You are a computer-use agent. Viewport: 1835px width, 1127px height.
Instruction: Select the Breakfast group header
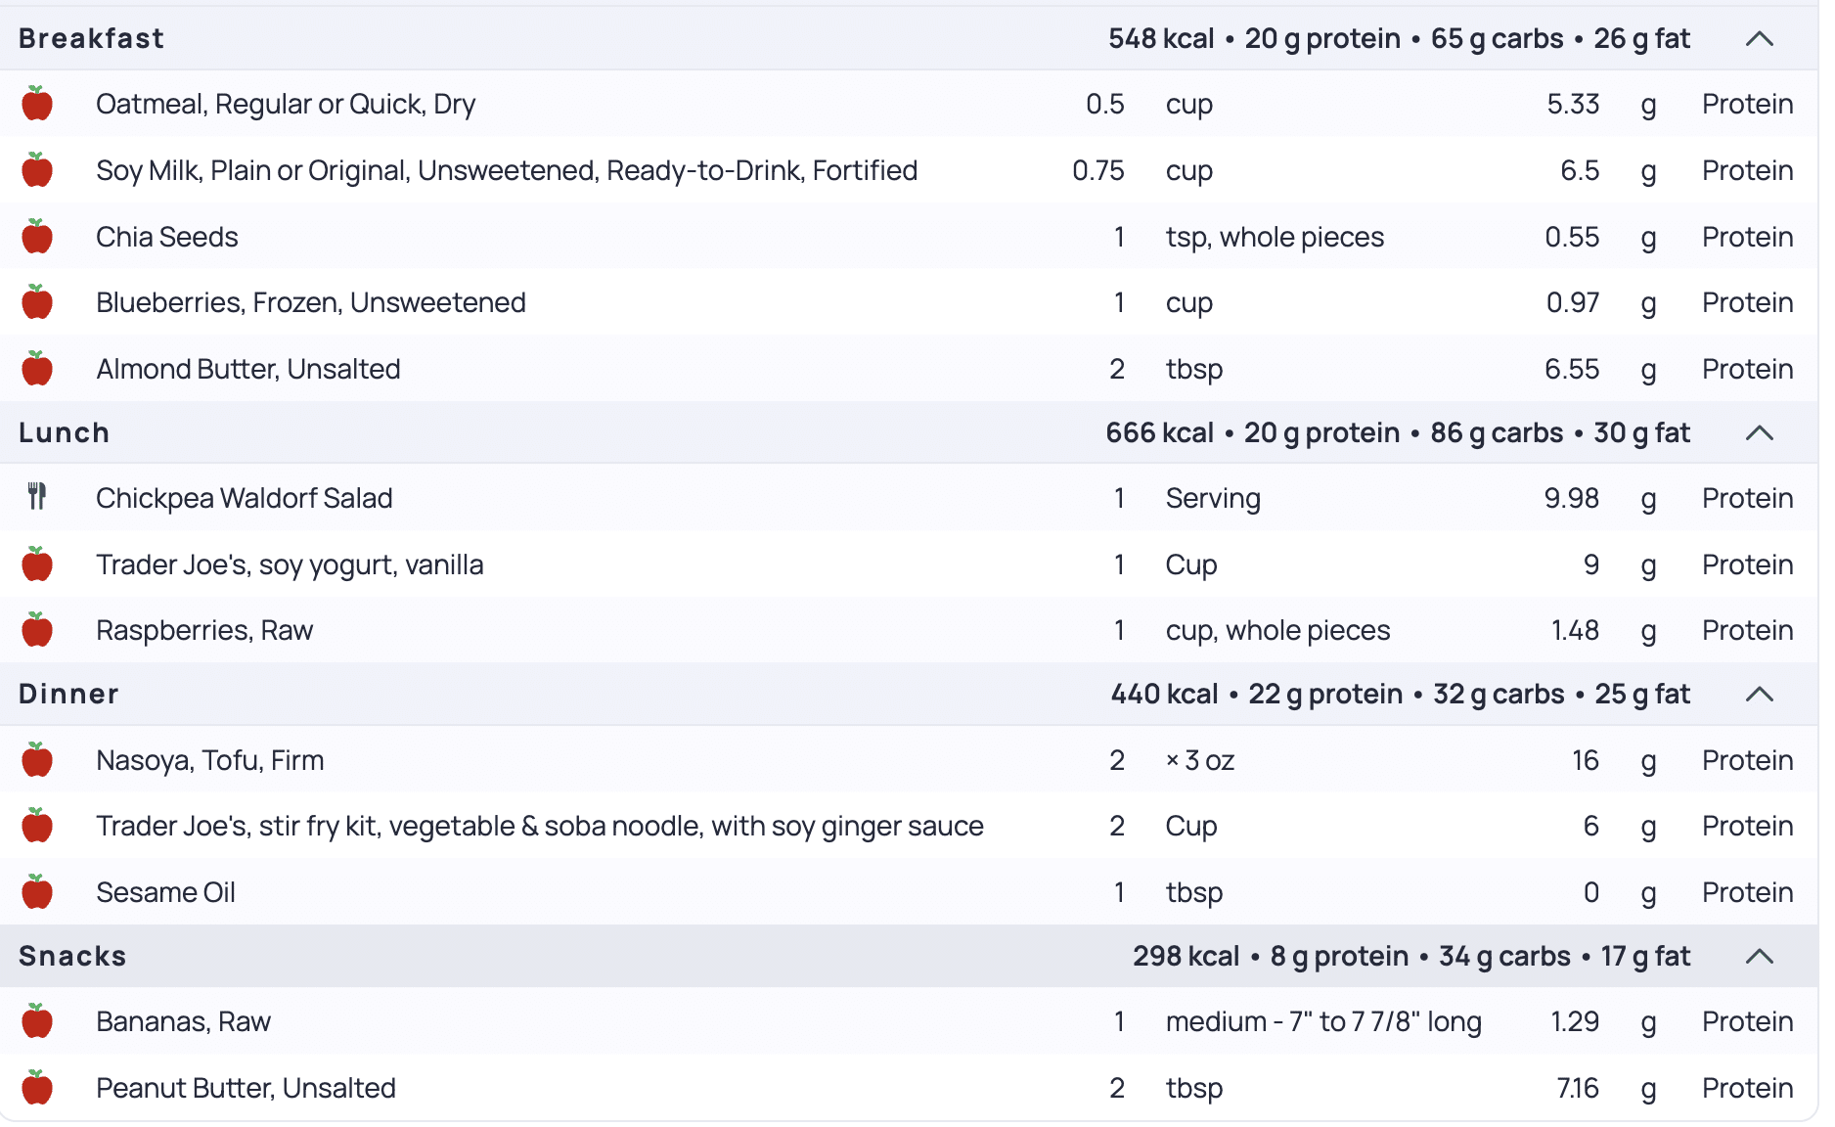coord(92,39)
